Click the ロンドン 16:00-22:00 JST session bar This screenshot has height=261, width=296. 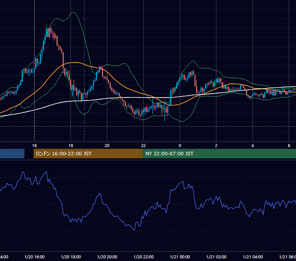tap(88, 154)
